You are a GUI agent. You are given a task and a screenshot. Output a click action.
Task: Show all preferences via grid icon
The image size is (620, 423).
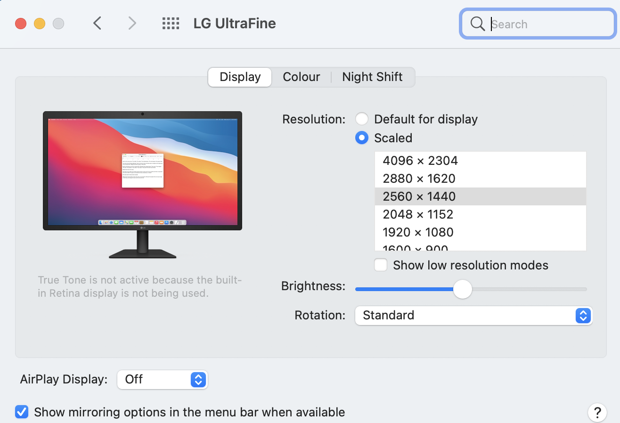pyautogui.click(x=171, y=24)
